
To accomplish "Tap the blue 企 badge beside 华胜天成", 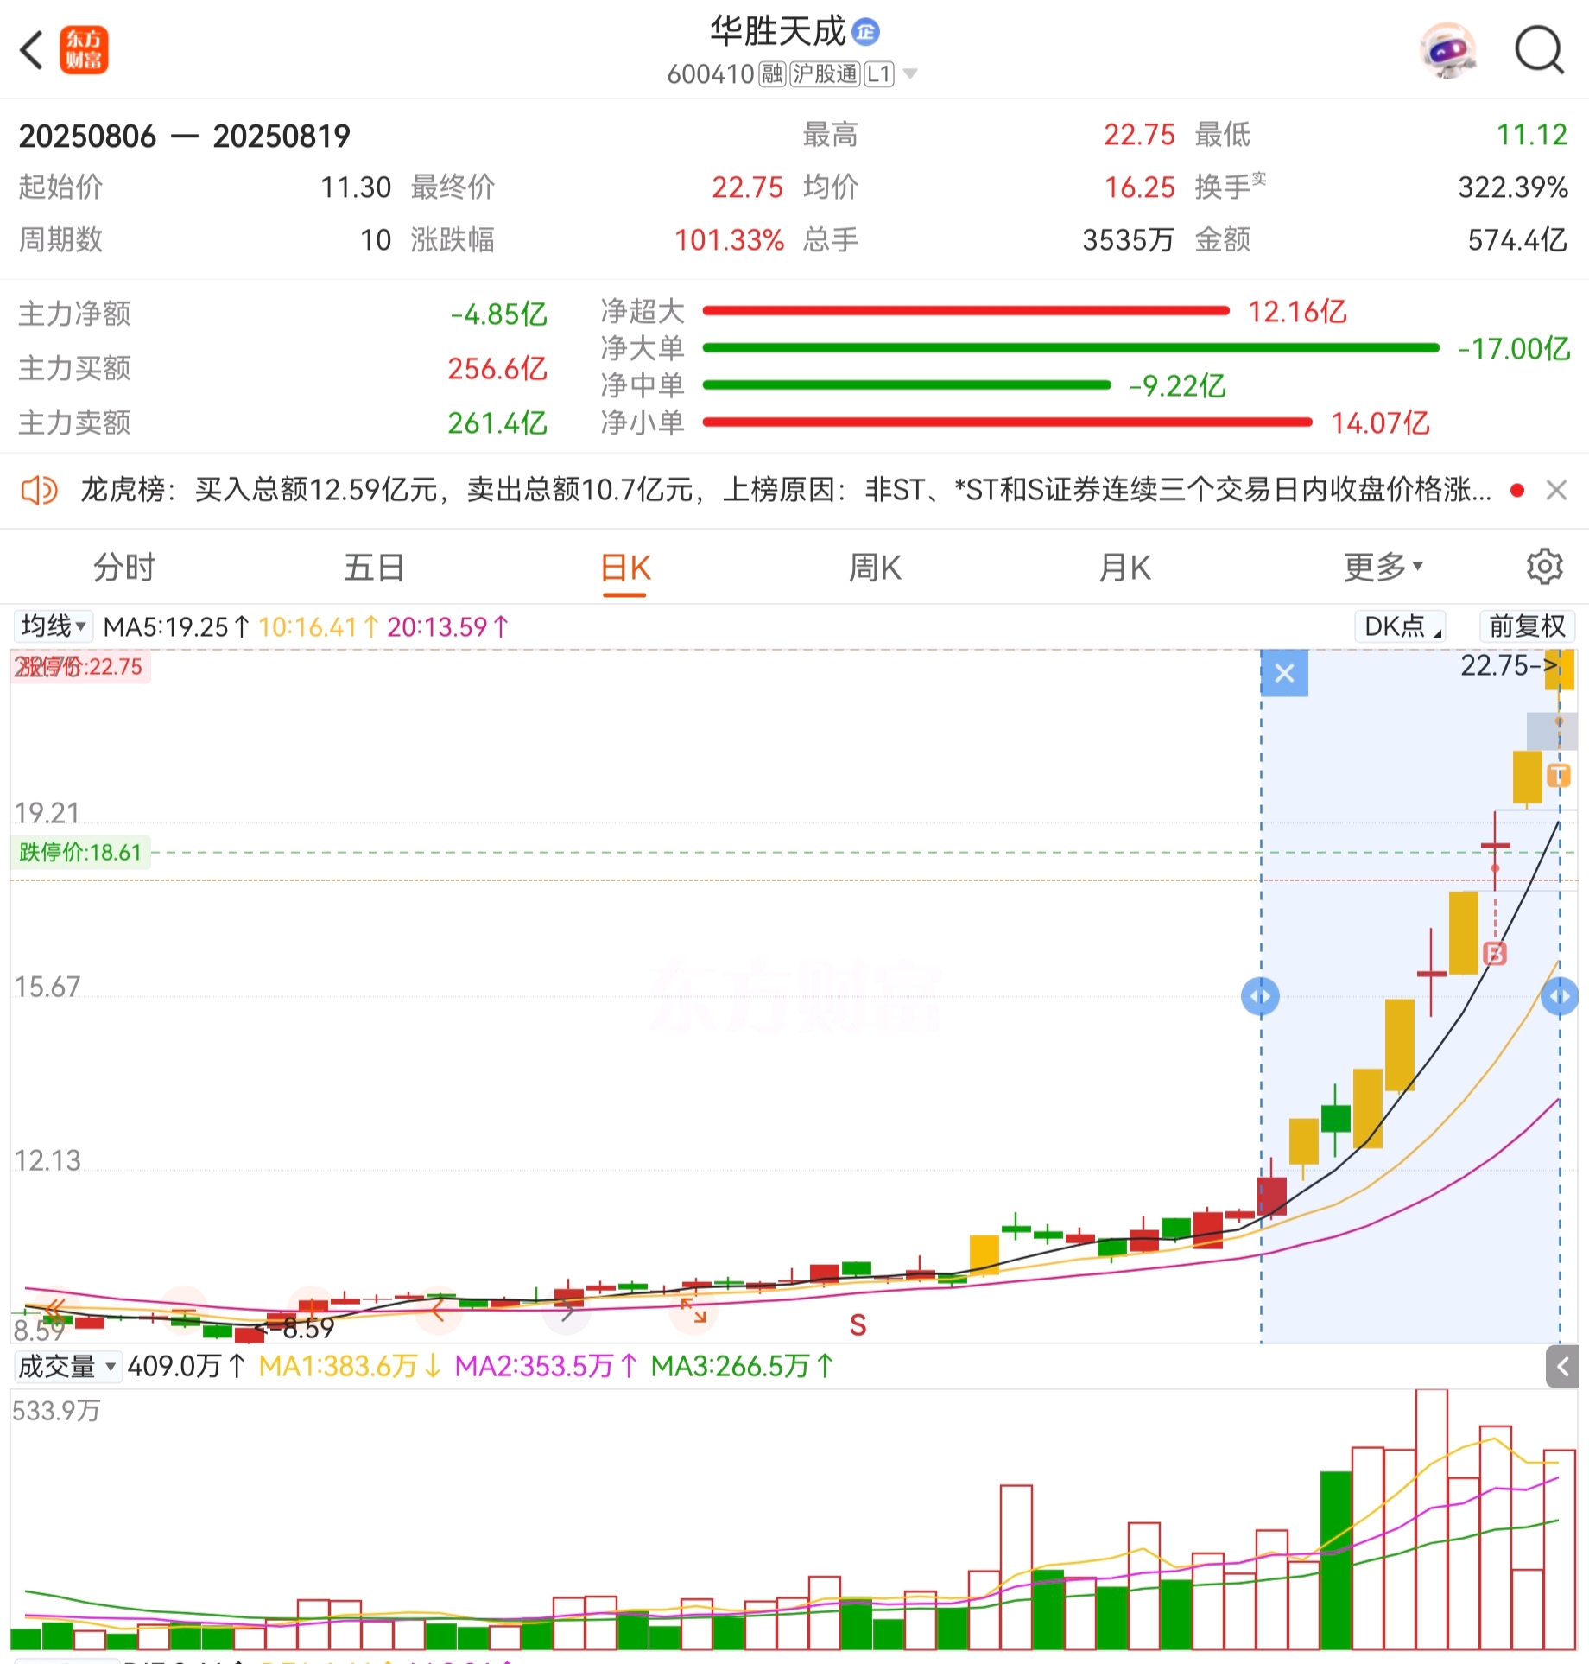I will point(865,32).
